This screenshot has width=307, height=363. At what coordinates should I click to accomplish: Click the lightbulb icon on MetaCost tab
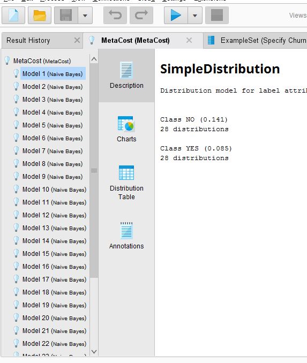[x=92, y=40]
